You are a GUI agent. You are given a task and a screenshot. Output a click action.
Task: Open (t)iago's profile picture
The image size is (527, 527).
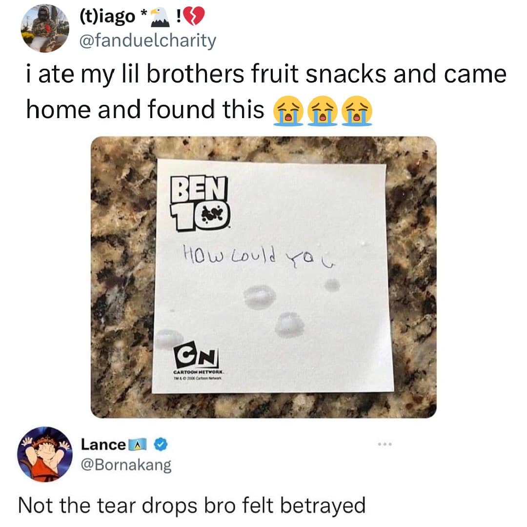pos(45,28)
